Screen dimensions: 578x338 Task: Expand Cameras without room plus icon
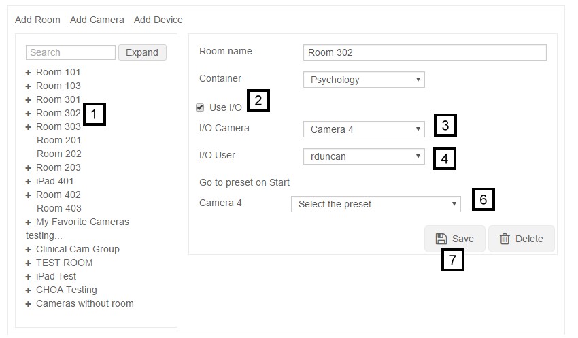click(28, 304)
